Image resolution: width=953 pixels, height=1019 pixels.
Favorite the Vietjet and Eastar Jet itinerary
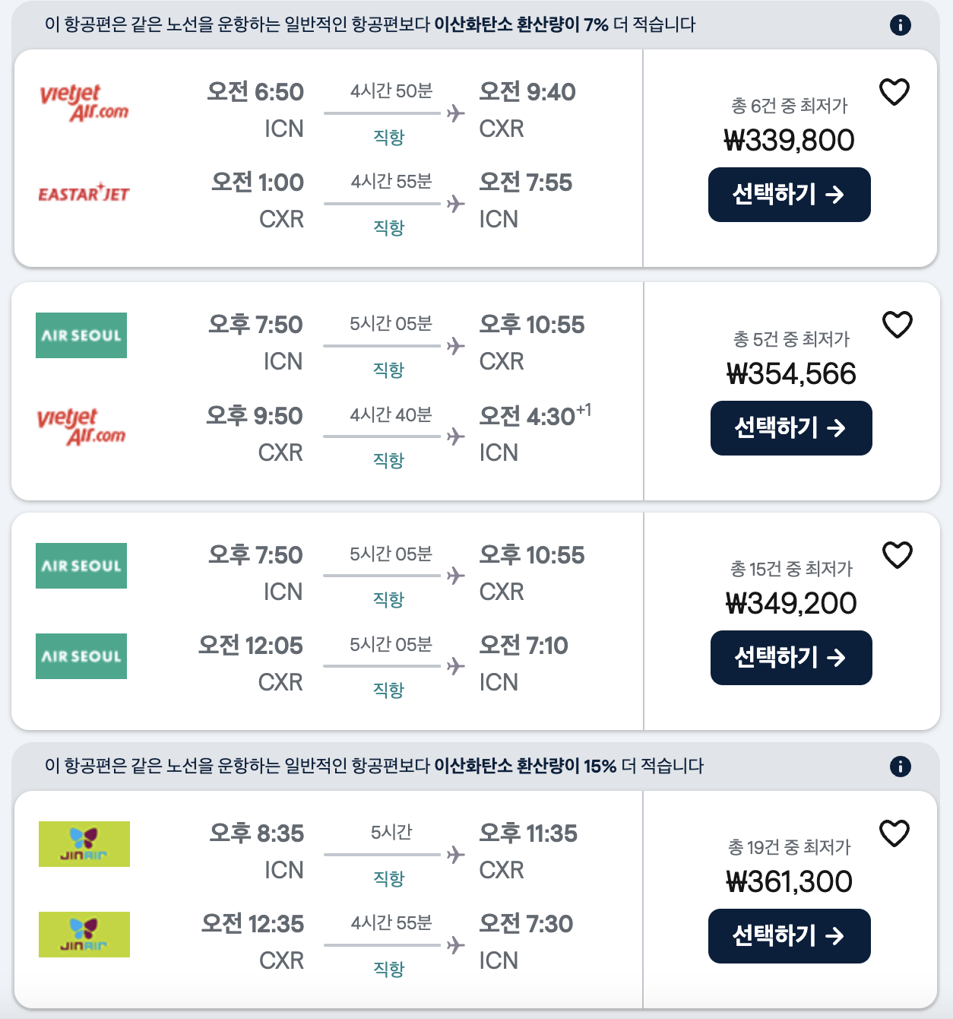coord(896,90)
